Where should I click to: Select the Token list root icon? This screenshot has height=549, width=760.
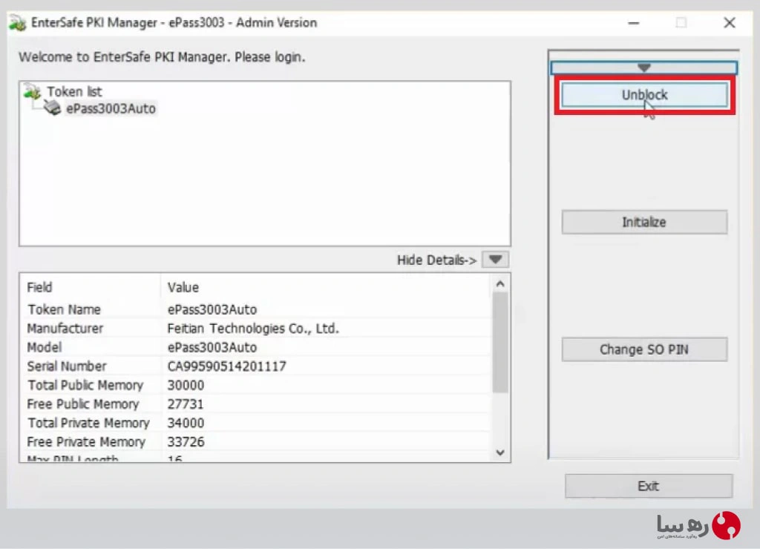[33, 91]
